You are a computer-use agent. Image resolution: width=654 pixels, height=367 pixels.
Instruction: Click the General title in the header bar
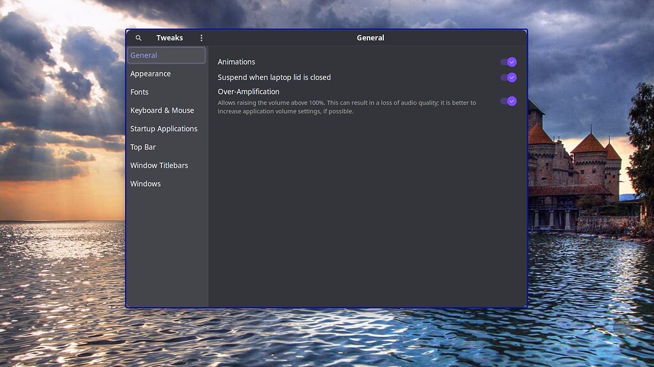[x=370, y=38]
